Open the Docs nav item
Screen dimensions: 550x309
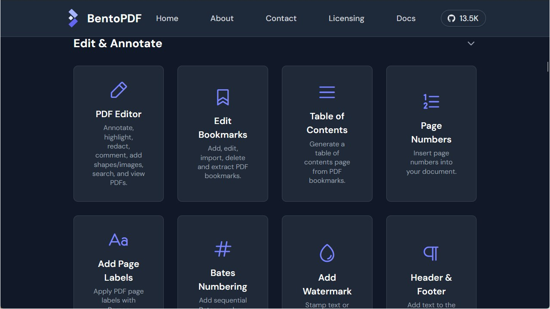(406, 18)
